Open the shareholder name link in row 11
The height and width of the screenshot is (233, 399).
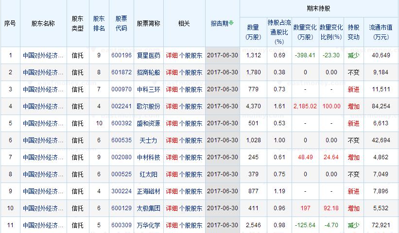[x=43, y=225]
